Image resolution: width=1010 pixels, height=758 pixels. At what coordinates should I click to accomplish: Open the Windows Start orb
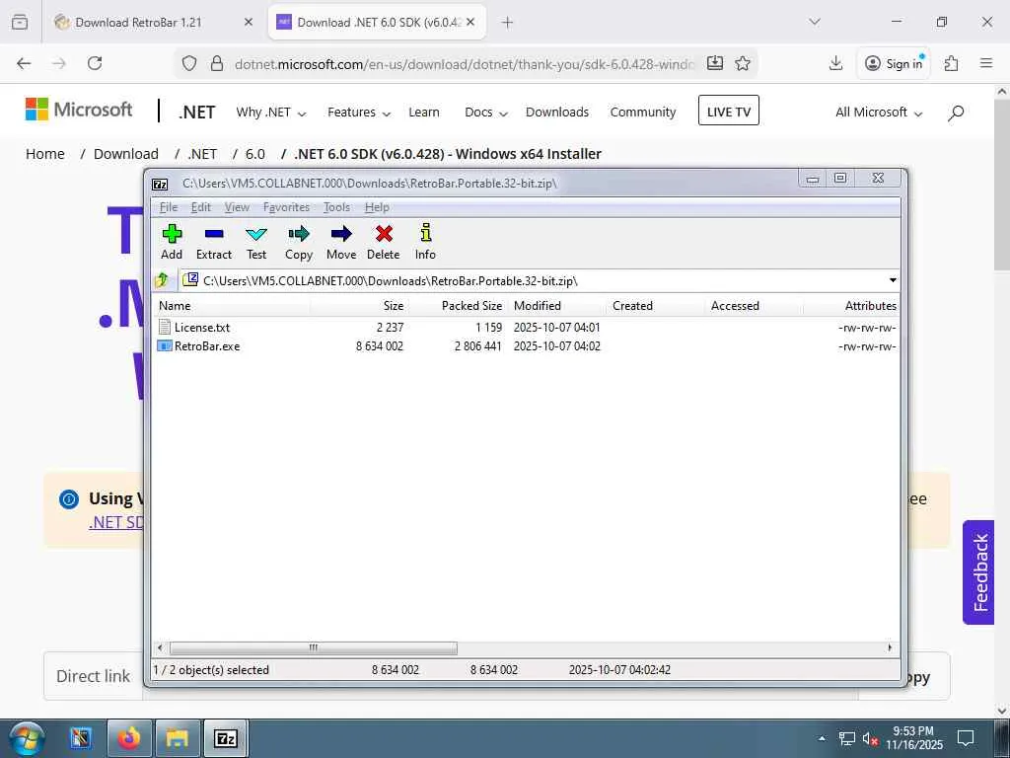coord(26,738)
